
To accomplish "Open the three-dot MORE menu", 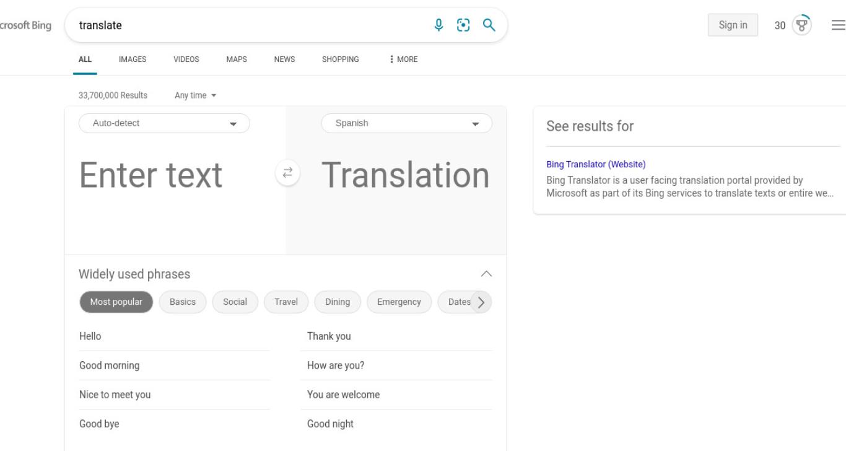I will point(403,59).
